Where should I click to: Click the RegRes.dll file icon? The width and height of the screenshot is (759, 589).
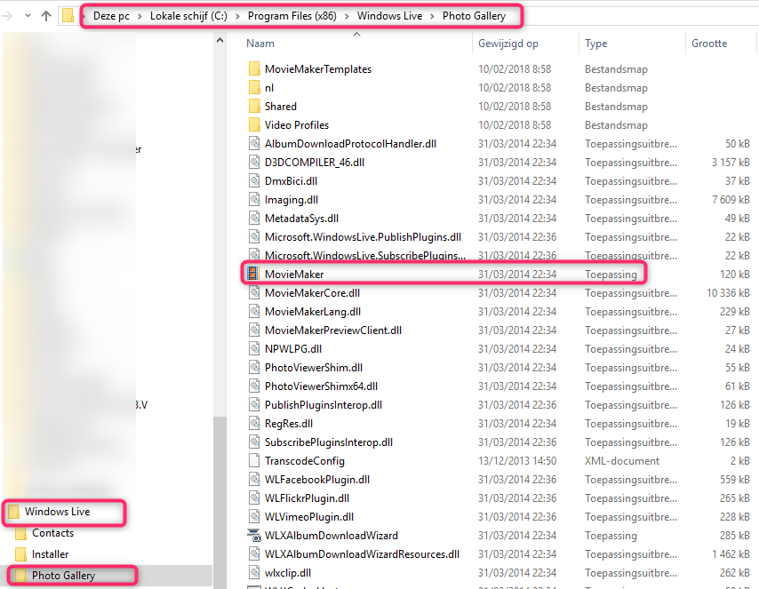[254, 424]
